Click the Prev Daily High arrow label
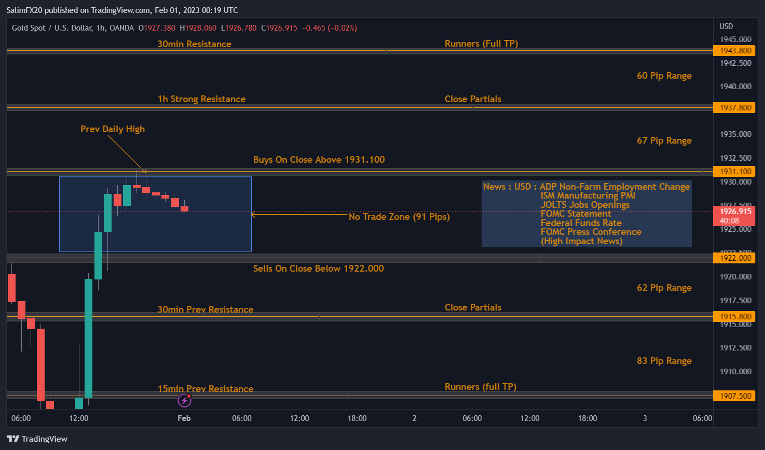Image resolution: width=765 pixels, height=450 pixels. tap(112, 129)
